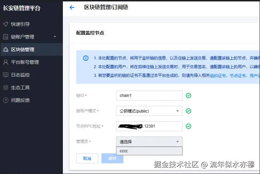Click the 区块链管理/订阅链 breadcrumb heading
Viewport: 260px width, 174px height.
[x=106, y=7]
